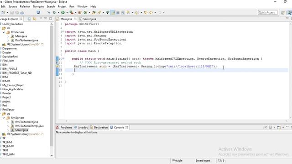Switch to the Problems tab
Viewport: 292px width, 164px height.
64,128
